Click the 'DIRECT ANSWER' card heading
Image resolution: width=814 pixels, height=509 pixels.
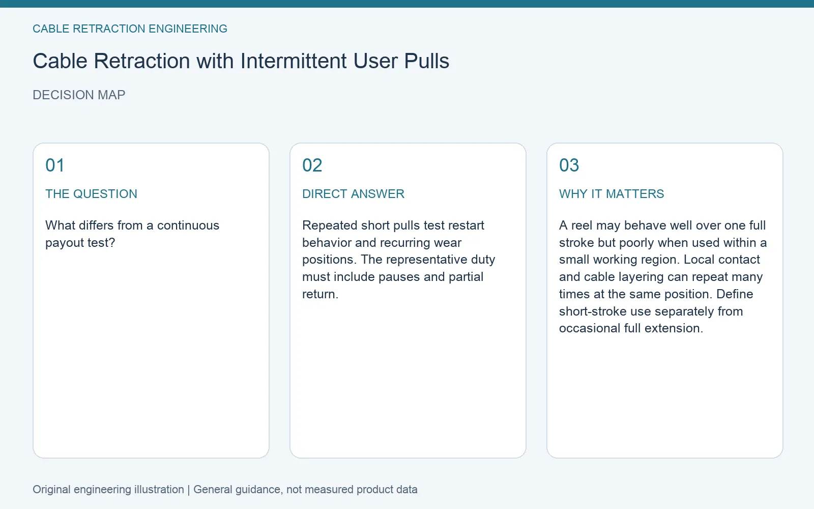tap(353, 194)
